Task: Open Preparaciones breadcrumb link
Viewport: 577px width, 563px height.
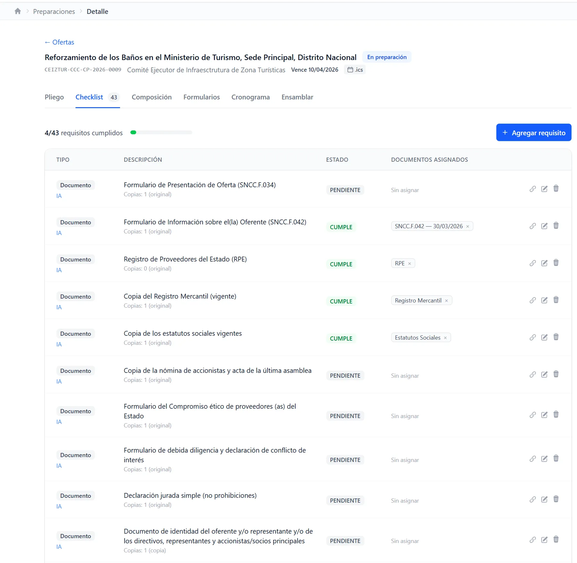Action: click(x=54, y=11)
